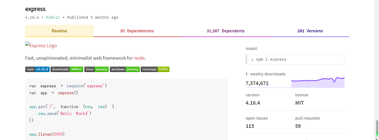Select the 7,374,671 weekly downloads value
Viewport: 379px width, 140px height.
[257, 83]
